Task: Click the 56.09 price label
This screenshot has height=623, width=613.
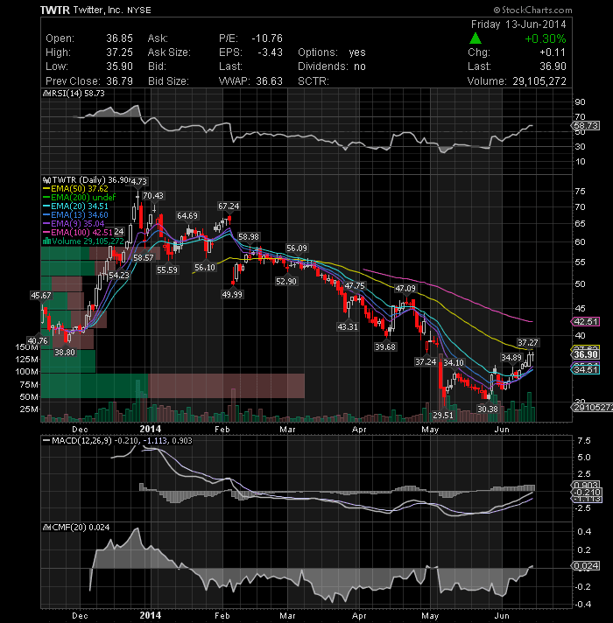Action: point(297,248)
